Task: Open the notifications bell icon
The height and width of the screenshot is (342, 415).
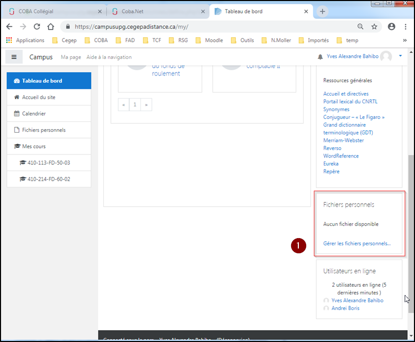Action: [321, 57]
